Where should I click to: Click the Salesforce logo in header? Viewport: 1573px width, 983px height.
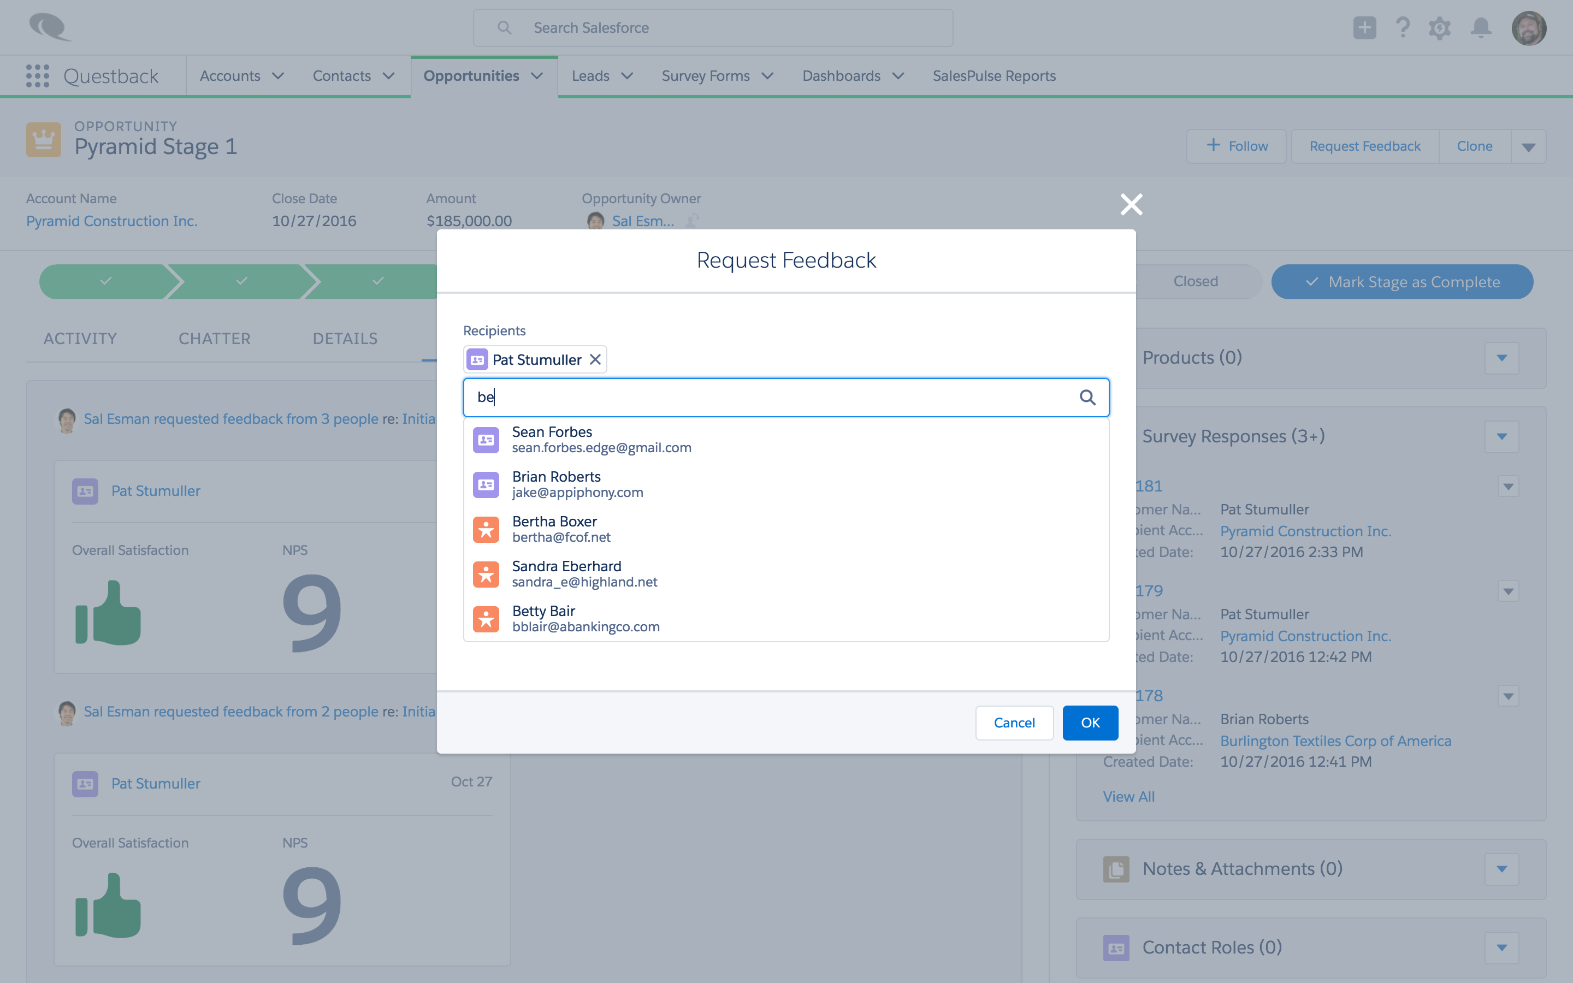[50, 27]
